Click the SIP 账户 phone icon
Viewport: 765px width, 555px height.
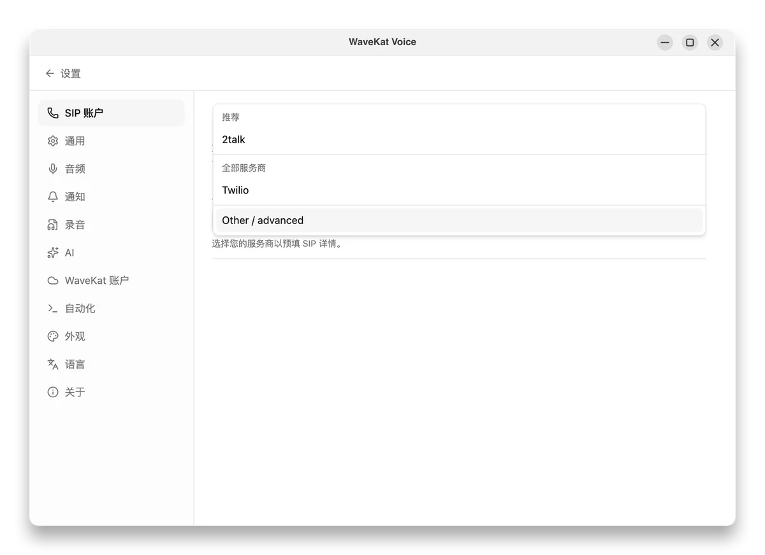click(53, 113)
